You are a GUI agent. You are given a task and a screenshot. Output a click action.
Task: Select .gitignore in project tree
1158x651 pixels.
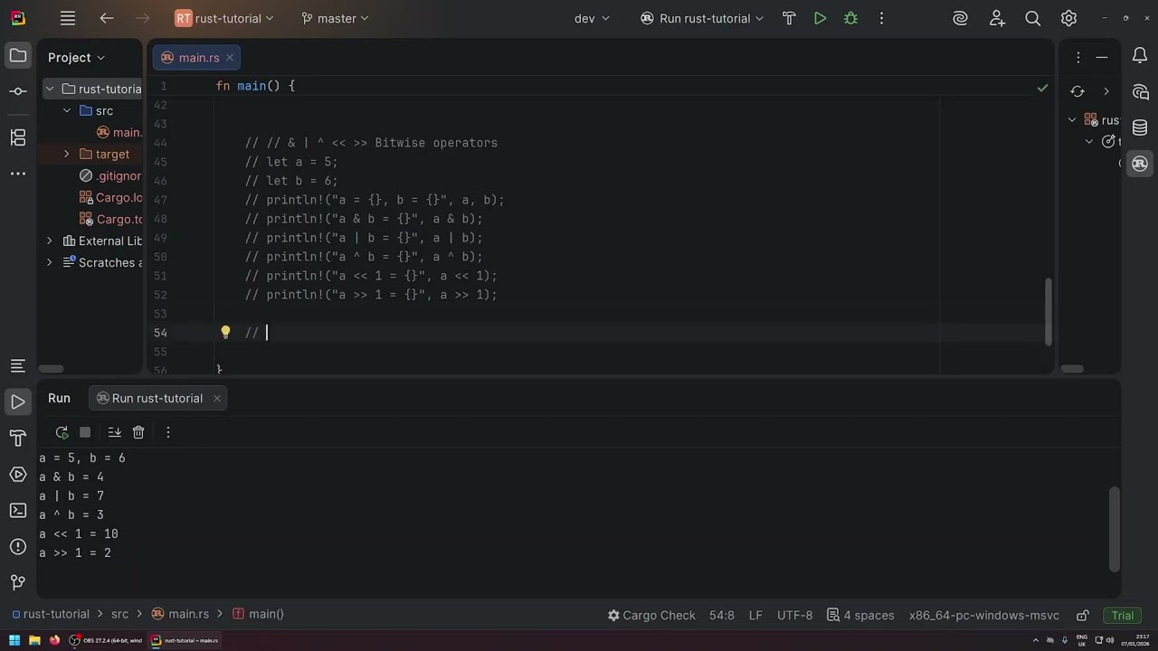(x=110, y=175)
